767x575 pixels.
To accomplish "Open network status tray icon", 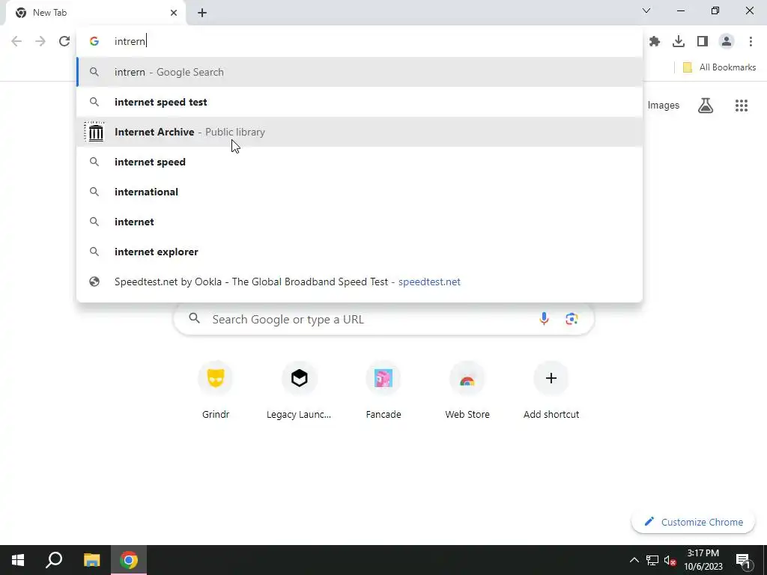I will (652, 560).
